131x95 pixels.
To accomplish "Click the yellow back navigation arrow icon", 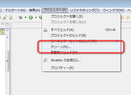I will click(x=128, y=18).
